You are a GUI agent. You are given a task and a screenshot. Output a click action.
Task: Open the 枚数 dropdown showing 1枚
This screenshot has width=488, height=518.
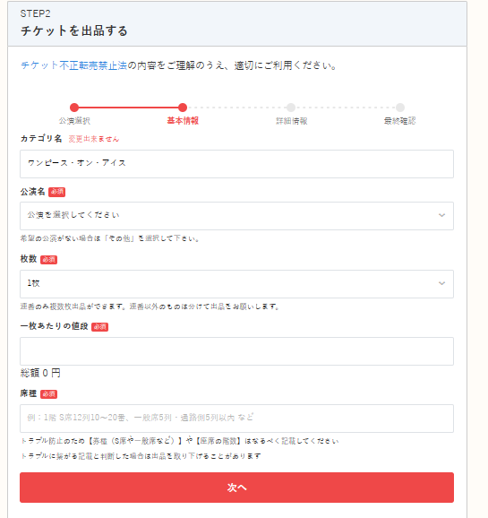236,284
